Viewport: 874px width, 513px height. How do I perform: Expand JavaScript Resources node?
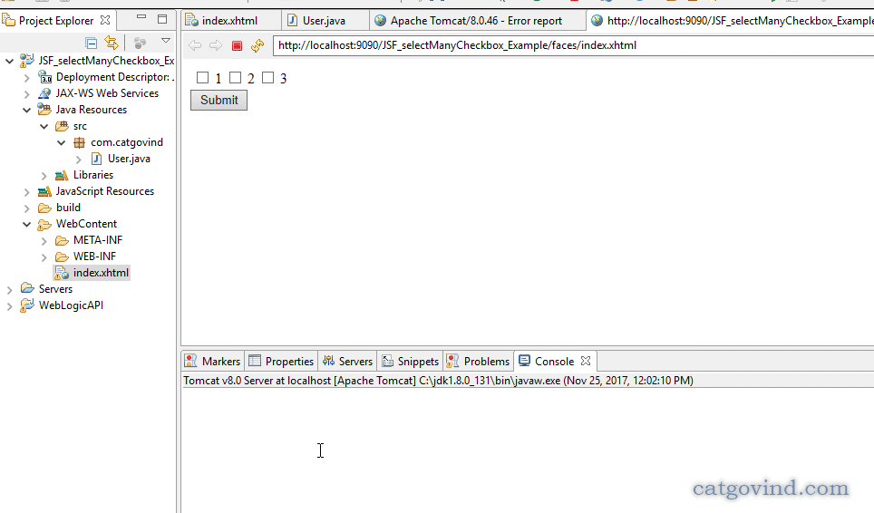click(x=27, y=192)
